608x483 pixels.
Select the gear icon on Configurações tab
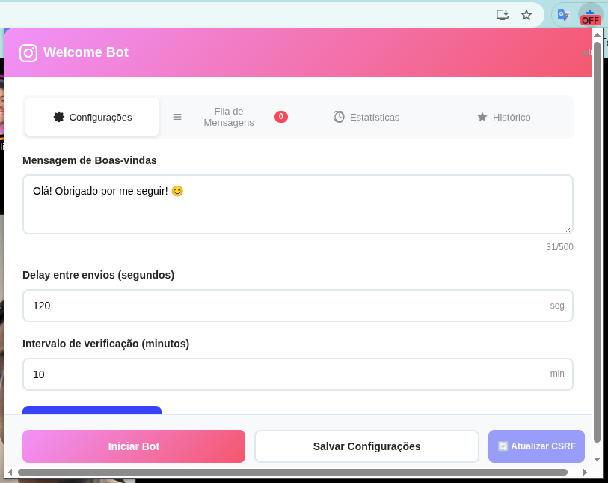58,117
